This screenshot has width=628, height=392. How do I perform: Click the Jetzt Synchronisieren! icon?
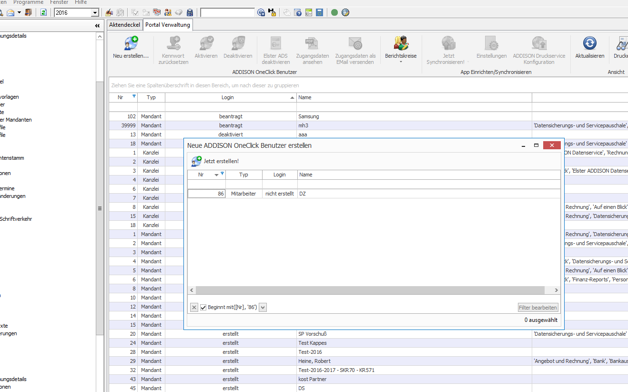[448, 43]
